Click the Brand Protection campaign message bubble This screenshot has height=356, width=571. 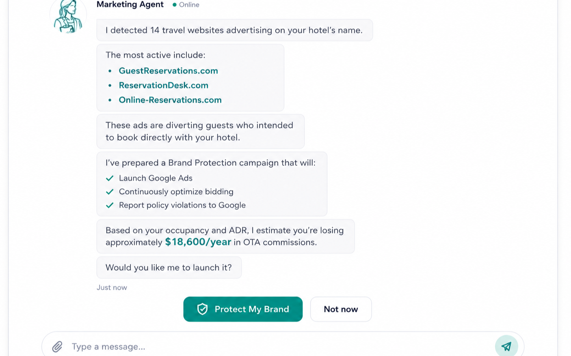click(x=212, y=184)
